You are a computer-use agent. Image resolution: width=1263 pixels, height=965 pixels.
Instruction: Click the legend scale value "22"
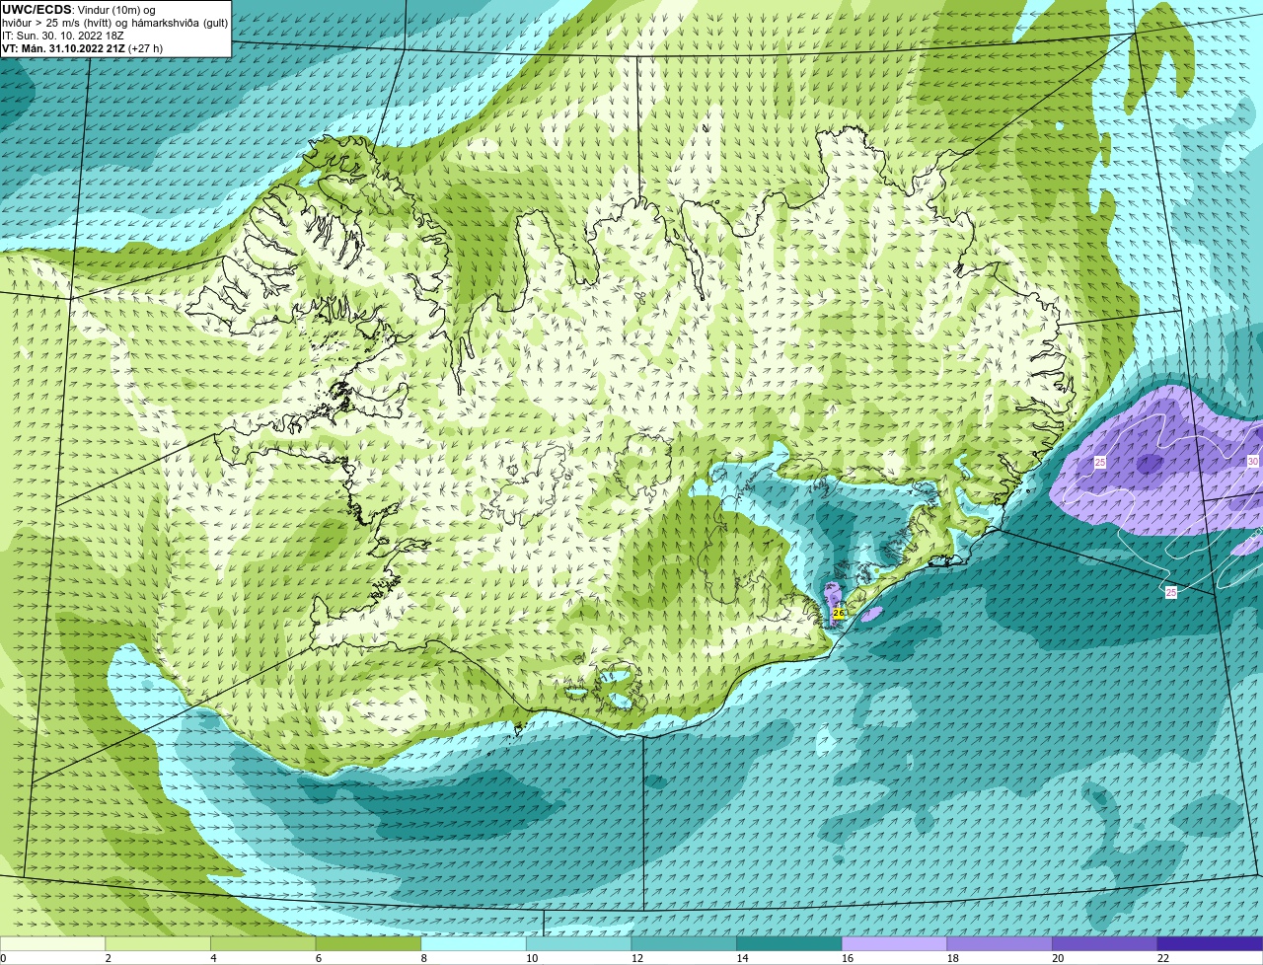(1163, 958)
